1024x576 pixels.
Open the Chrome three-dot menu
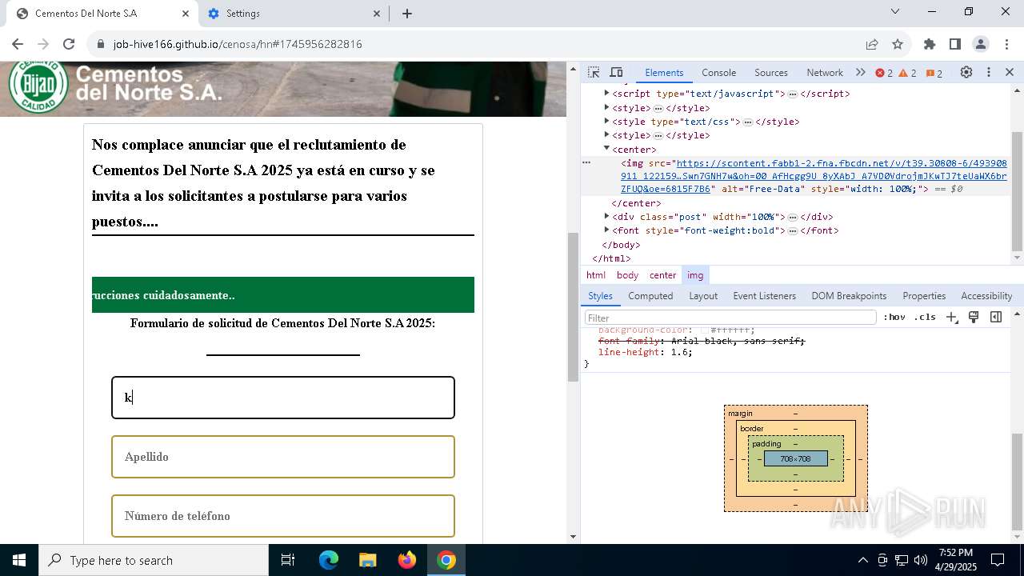(1006, 44)
